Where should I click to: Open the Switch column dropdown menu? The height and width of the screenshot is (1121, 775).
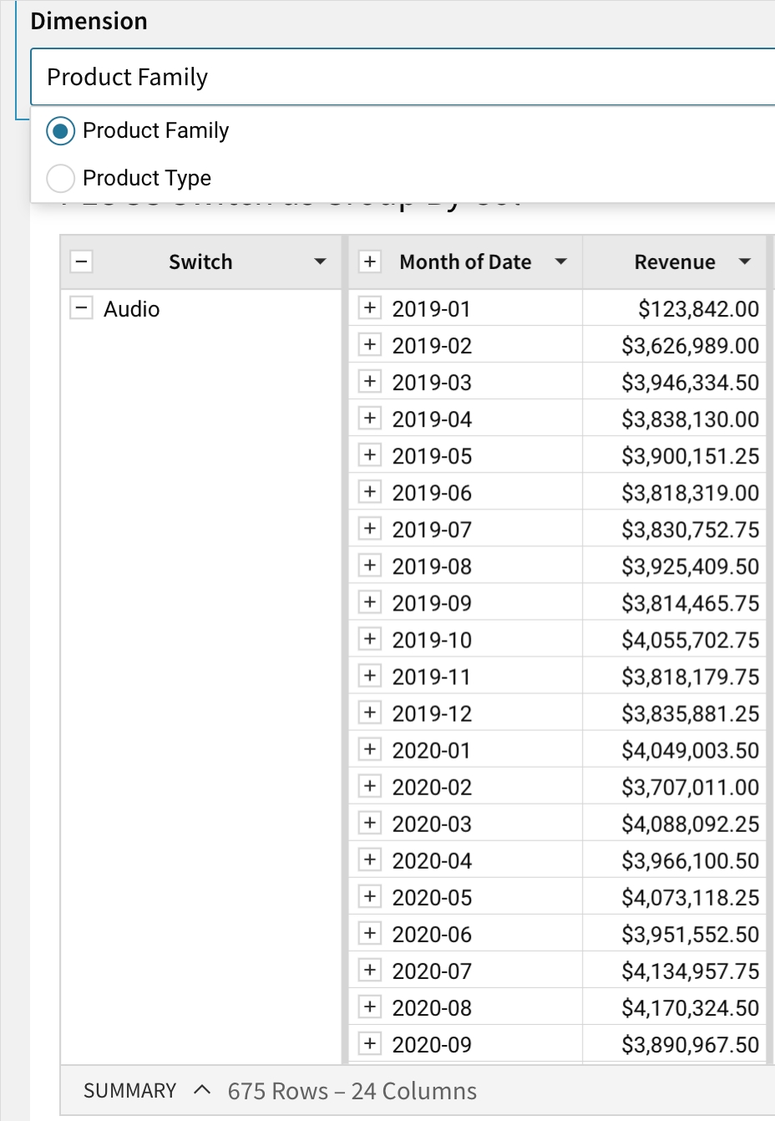320,261
